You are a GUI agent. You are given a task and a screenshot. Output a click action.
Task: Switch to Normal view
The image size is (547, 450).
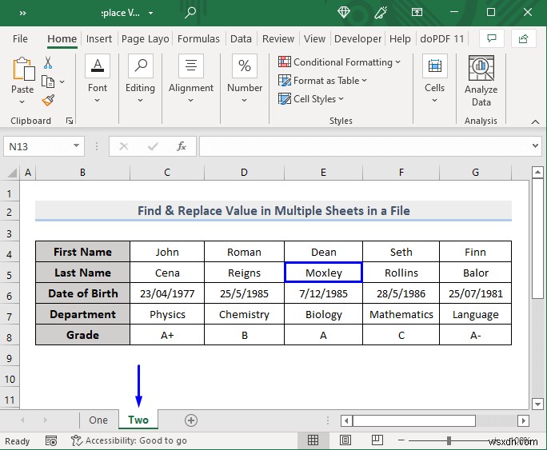[x=313, y=440]
